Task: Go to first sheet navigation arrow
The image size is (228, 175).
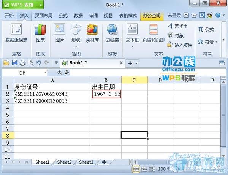Action: click(6, 162)
